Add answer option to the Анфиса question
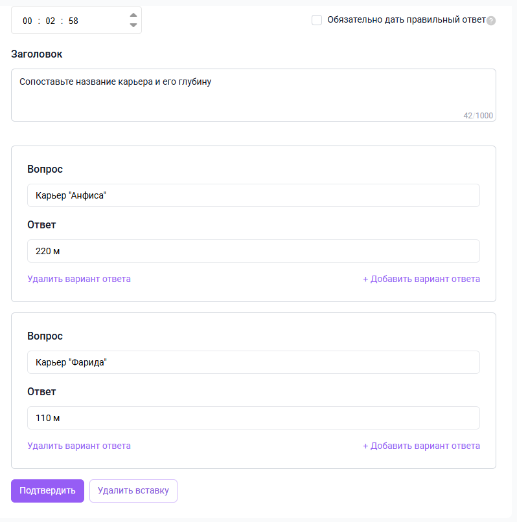The image size is (517, 522). pos(421,279)
